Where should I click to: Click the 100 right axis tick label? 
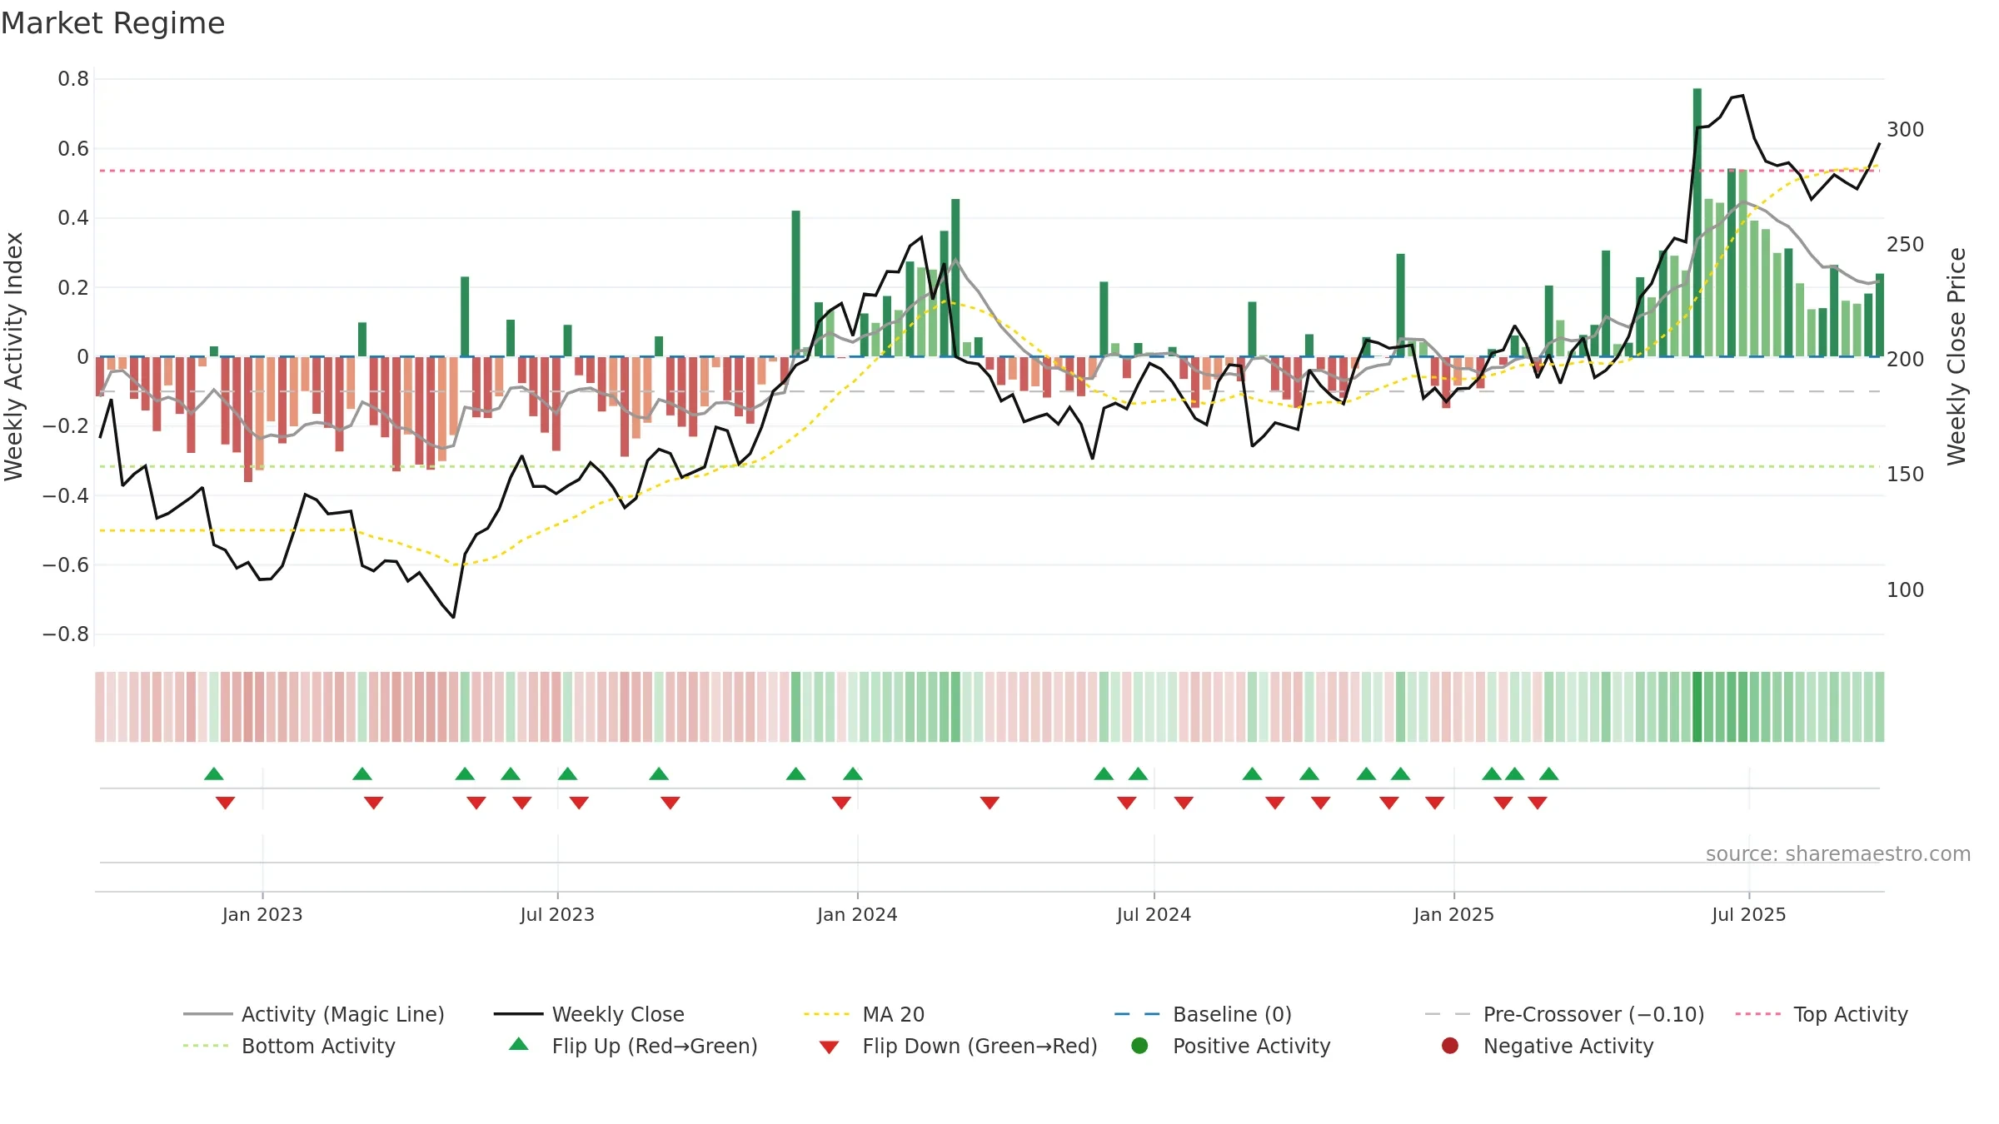click(1906, 590)
